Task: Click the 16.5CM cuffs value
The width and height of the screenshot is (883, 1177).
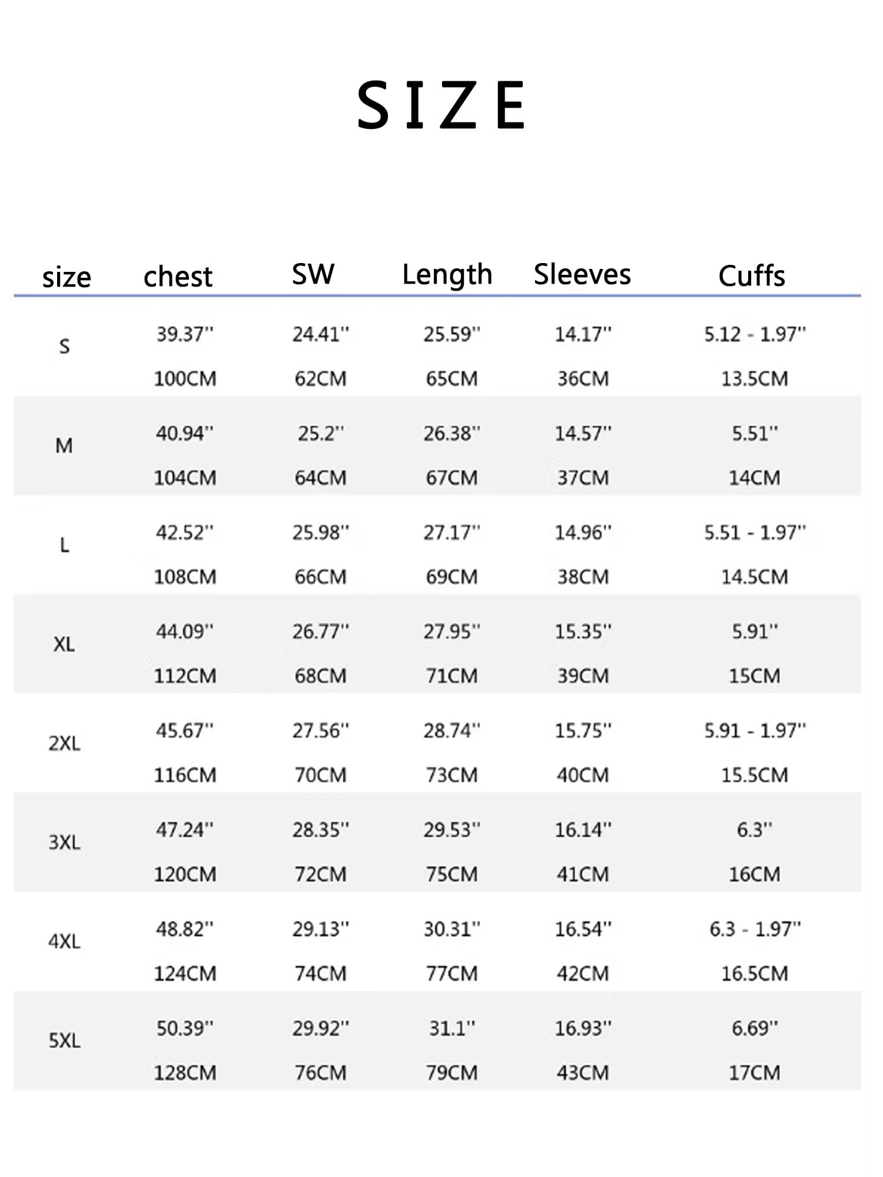Action: [755, 973]
